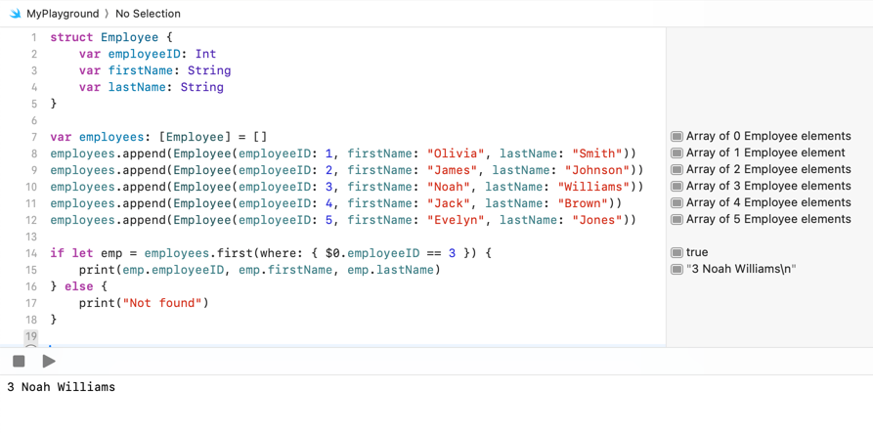Click the result text Array of 3 Employee elements
Image resolution: width=873 pixels, height=435 pixels.
(768, 186)
